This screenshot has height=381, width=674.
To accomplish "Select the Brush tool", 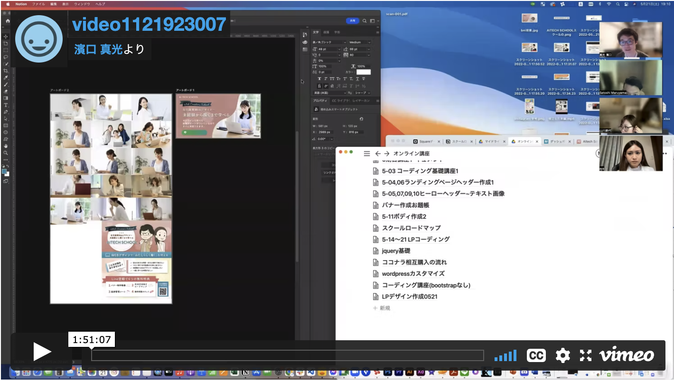I will (6, 84).
